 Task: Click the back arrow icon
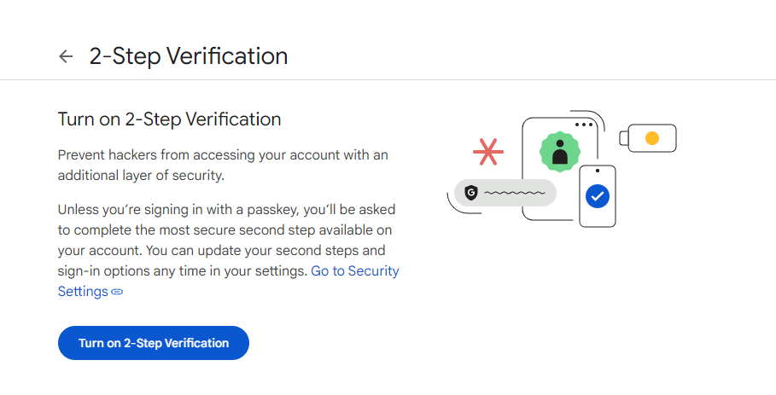pos(66,56)
